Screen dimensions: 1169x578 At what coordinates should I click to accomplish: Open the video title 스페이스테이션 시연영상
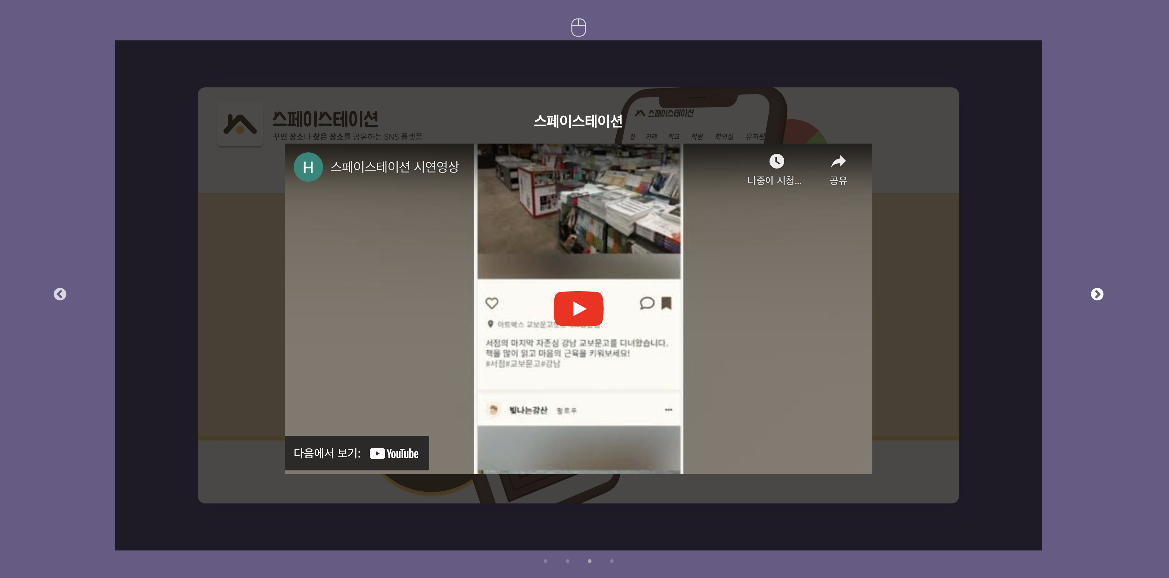(x=394, y=167)
